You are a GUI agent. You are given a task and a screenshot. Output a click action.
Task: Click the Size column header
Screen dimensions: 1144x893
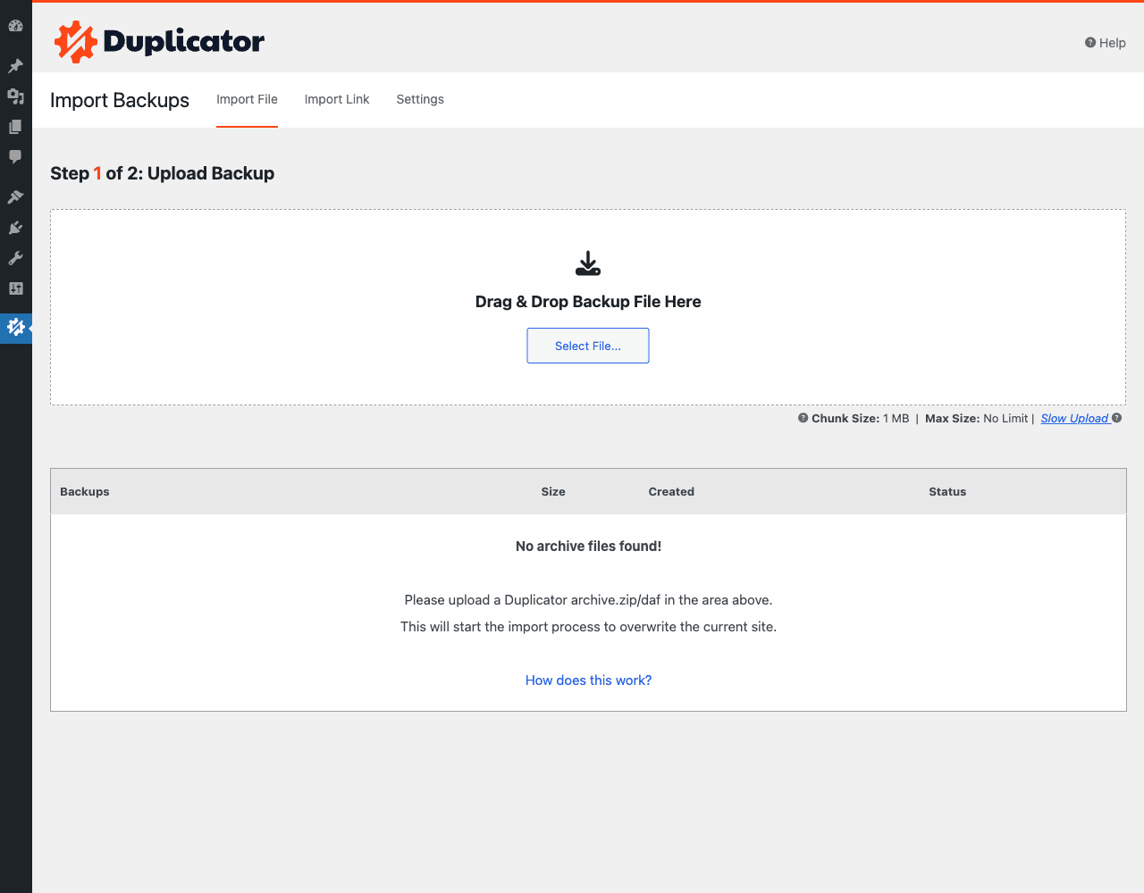(553, 492)
